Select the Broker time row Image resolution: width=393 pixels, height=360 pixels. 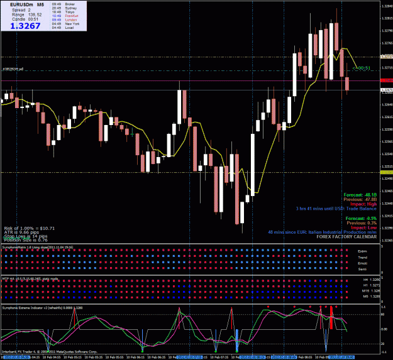click(x=64, y=4)
